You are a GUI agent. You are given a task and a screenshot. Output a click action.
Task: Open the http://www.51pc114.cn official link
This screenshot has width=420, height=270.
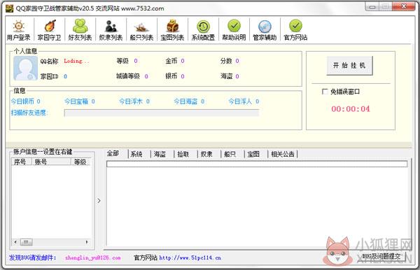(190, 257)
